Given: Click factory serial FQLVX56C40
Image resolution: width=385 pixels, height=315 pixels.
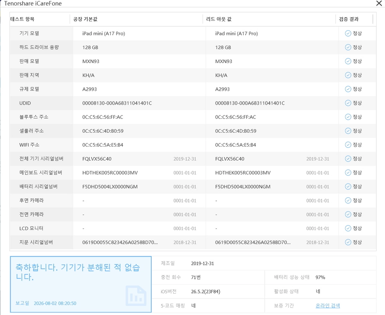Looking at the screenshot, I should [97, 159].
